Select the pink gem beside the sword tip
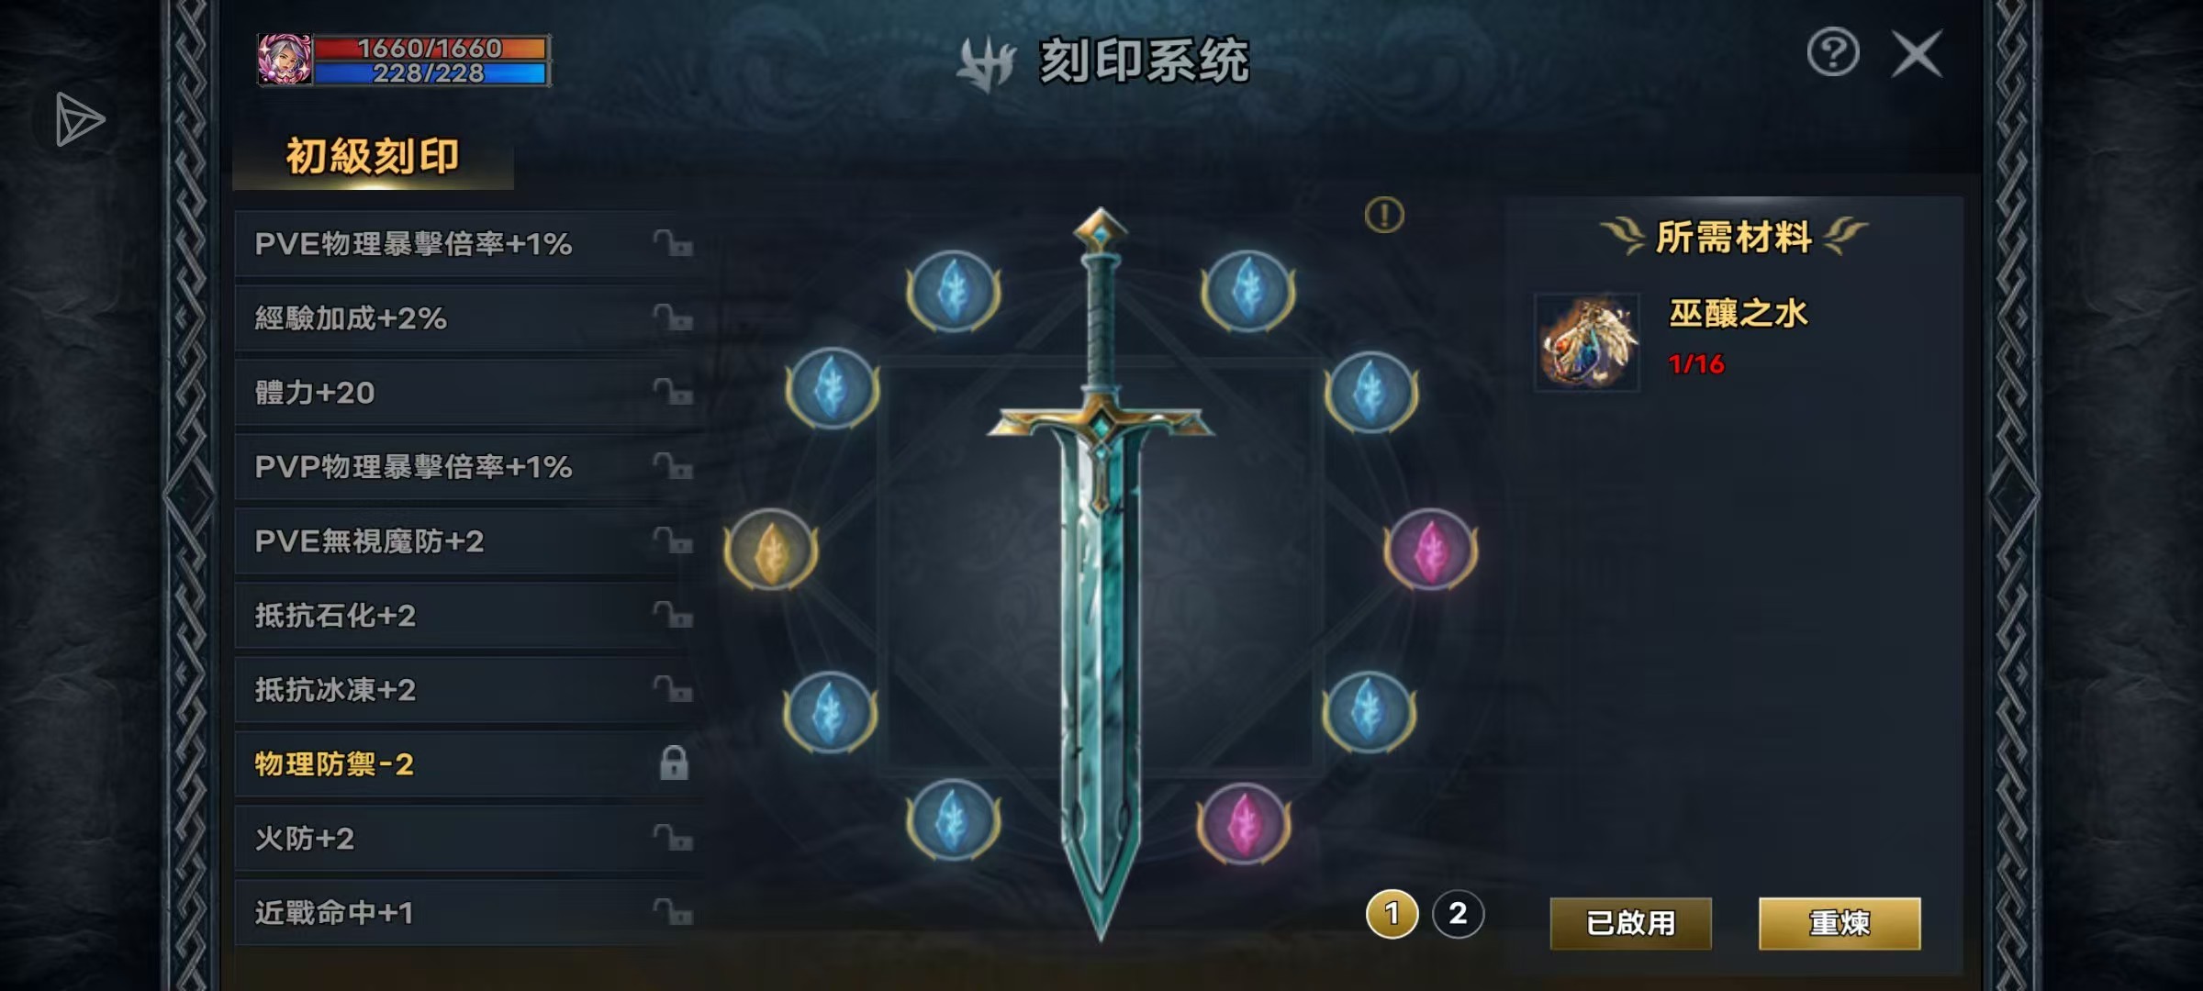The height and width of the screenshot is (991, 2203). [x=1244, y=823]
